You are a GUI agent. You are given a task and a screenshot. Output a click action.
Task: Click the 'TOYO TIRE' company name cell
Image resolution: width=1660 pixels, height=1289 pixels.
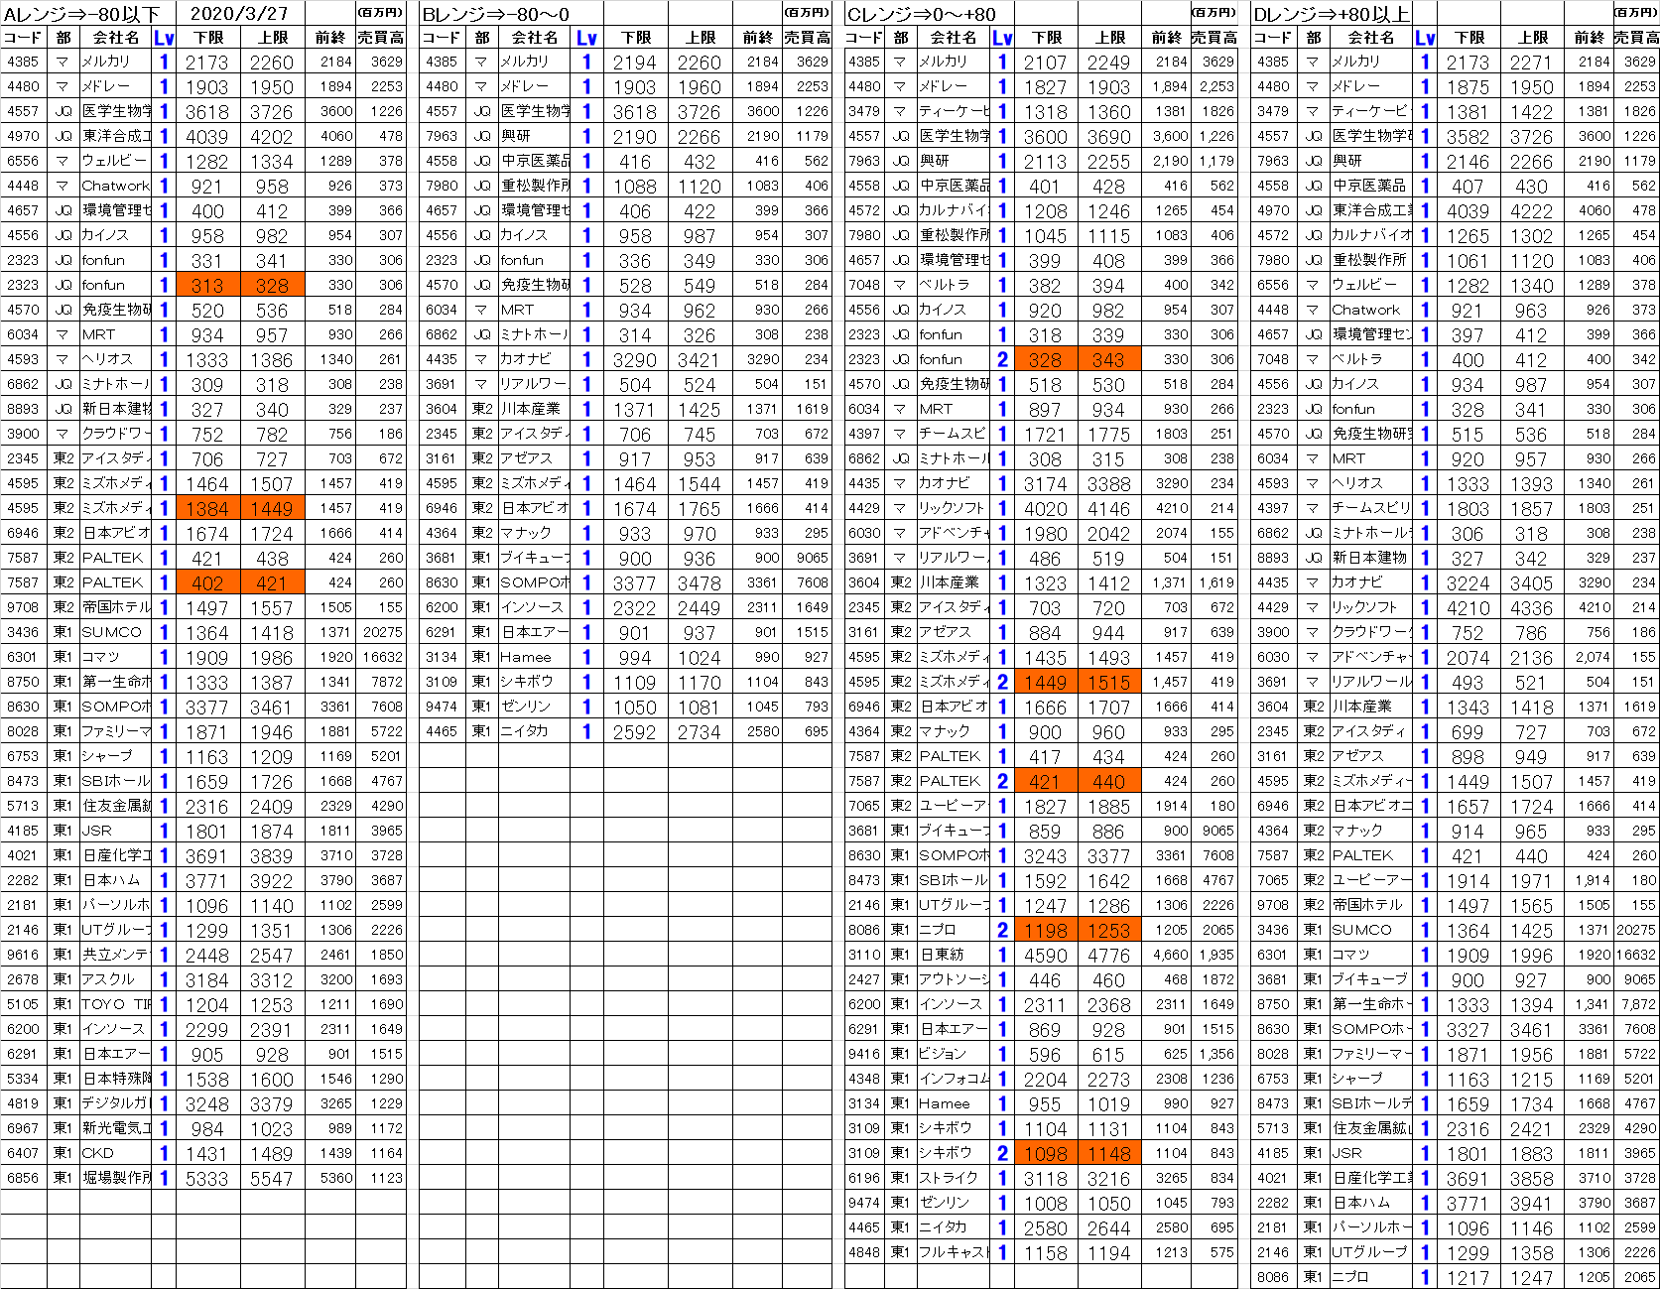[x=115, y=1004]
